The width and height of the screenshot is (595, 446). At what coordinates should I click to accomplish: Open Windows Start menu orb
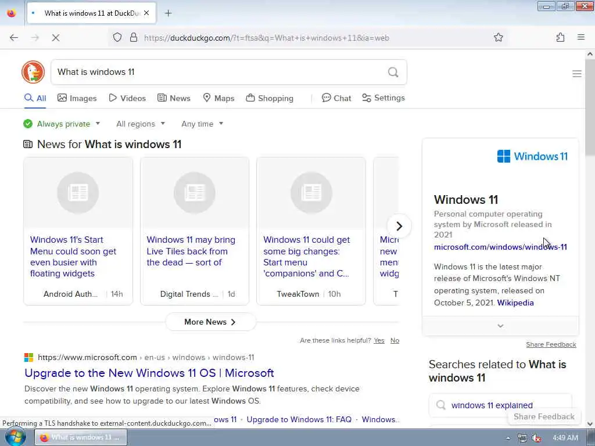pyautogui.click(x=16, y=437)
